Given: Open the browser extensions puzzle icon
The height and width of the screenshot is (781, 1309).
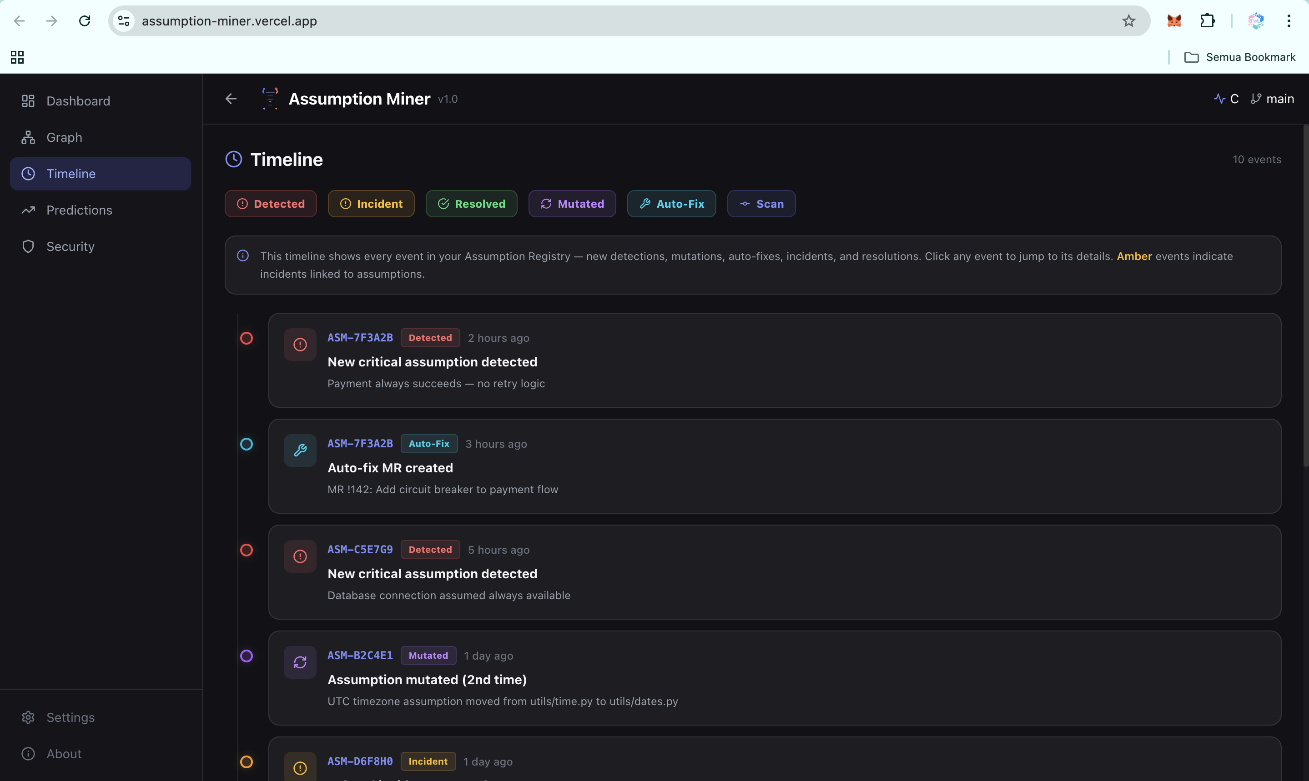Looking at the screenshot, I should tap(1208, 21).
